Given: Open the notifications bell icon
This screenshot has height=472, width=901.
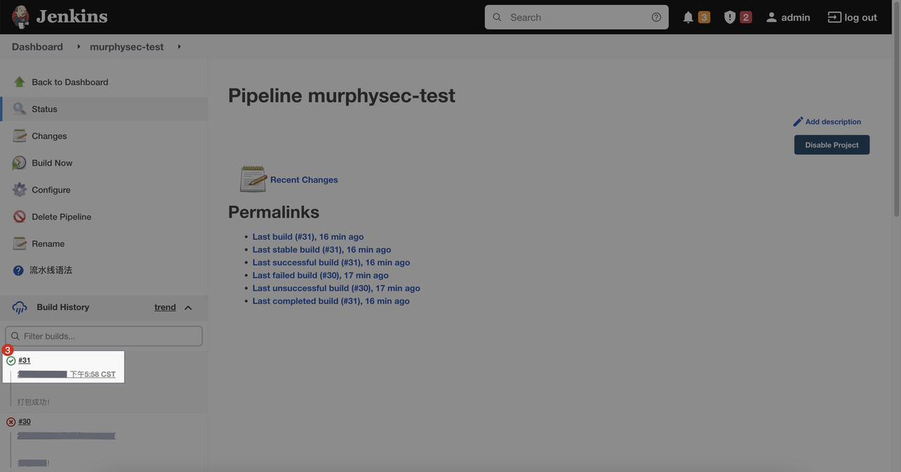Looking at the screenshot, I should click(x=688, y=18).
